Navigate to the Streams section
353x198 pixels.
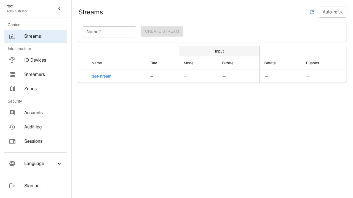pyautogui.click(x=33, y=36)
